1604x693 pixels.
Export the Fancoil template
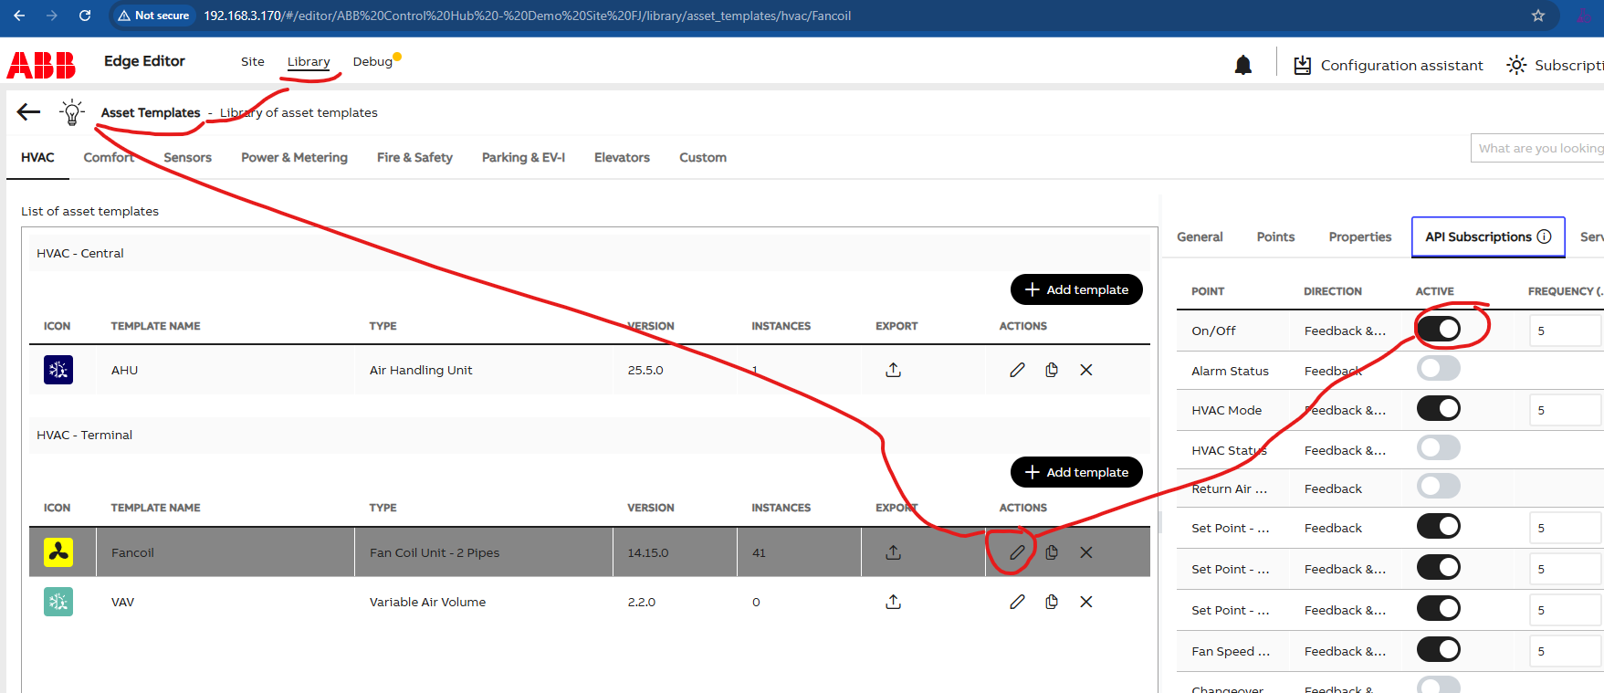coord(893,552)
